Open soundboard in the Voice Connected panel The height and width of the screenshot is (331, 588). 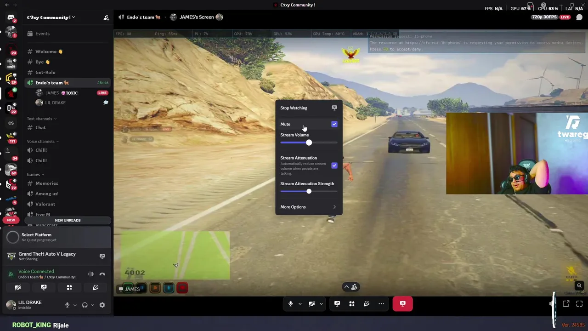coord(96,287)
